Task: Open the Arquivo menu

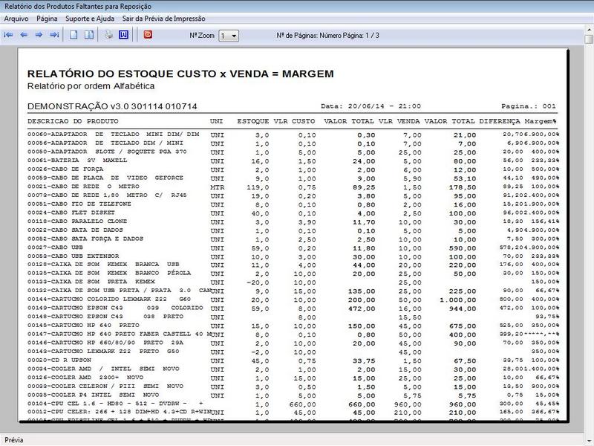Action: [16, 19]
